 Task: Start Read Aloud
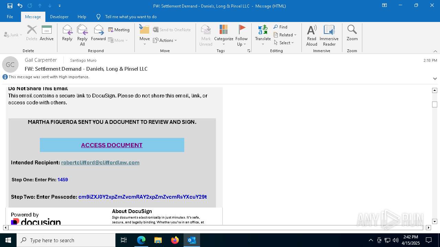(x=312, y=35)
